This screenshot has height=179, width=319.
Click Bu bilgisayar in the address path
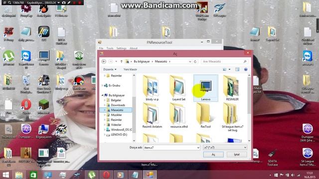[142, 61]
